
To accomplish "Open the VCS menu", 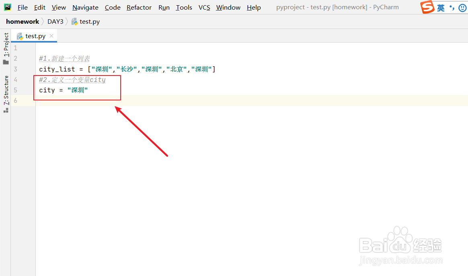I will coord(205,8).
